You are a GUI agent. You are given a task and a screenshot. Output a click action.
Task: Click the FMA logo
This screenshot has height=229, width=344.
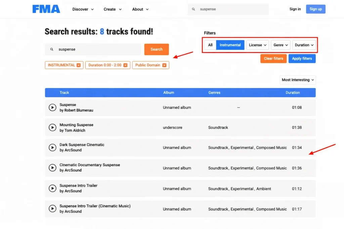pos(46,9)
